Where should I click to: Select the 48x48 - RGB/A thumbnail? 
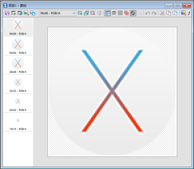tap(18, 65)
